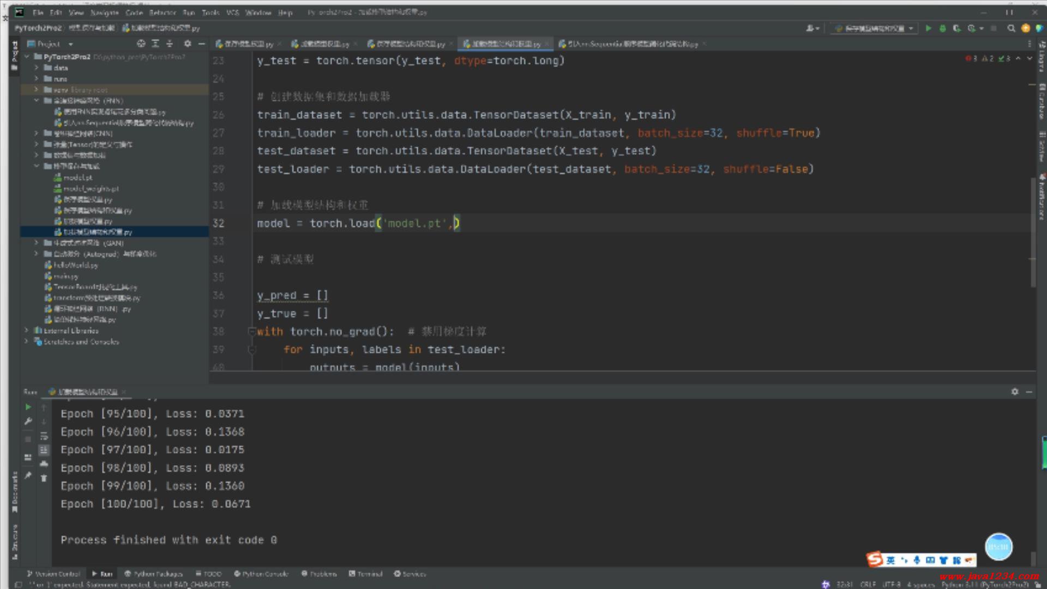
Task: Open the Navigate menu
Action: [x=104, y=12]
